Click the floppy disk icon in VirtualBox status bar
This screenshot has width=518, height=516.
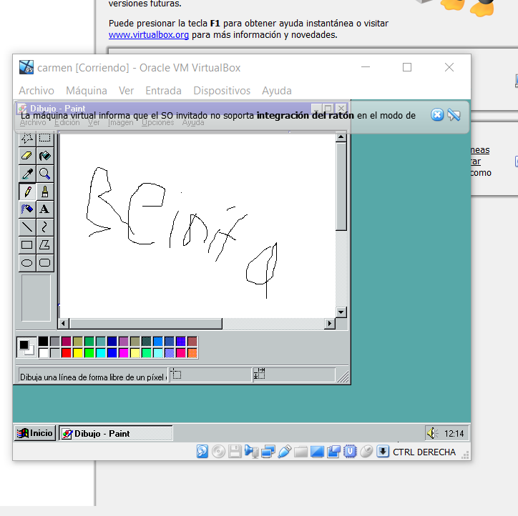235,452
